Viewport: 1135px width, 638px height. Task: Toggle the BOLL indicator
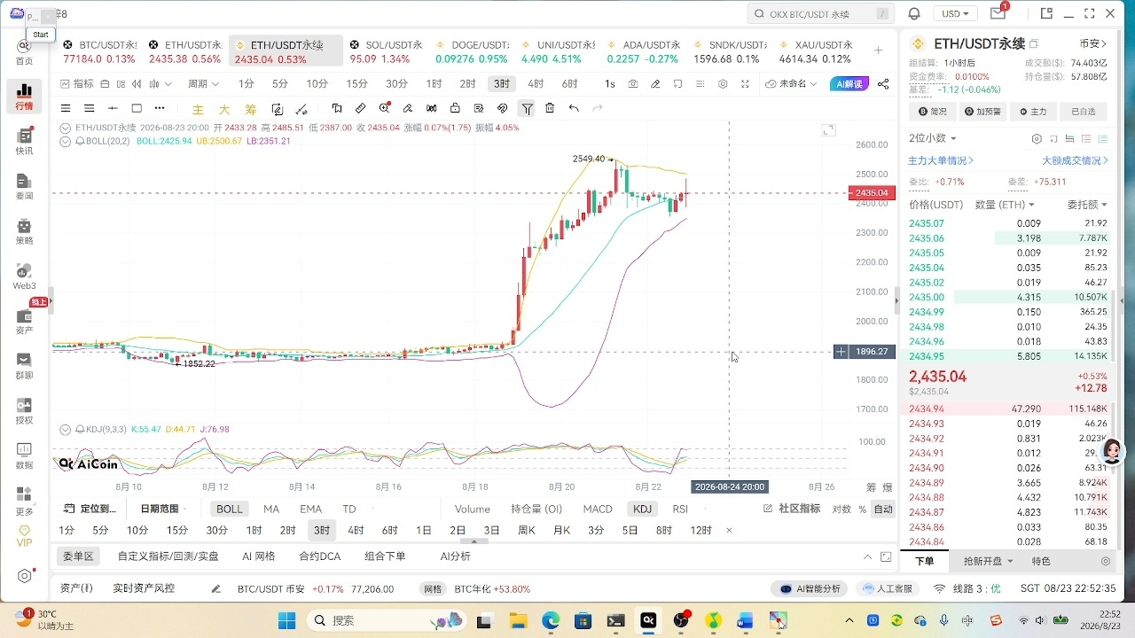(x=230, y=509)
